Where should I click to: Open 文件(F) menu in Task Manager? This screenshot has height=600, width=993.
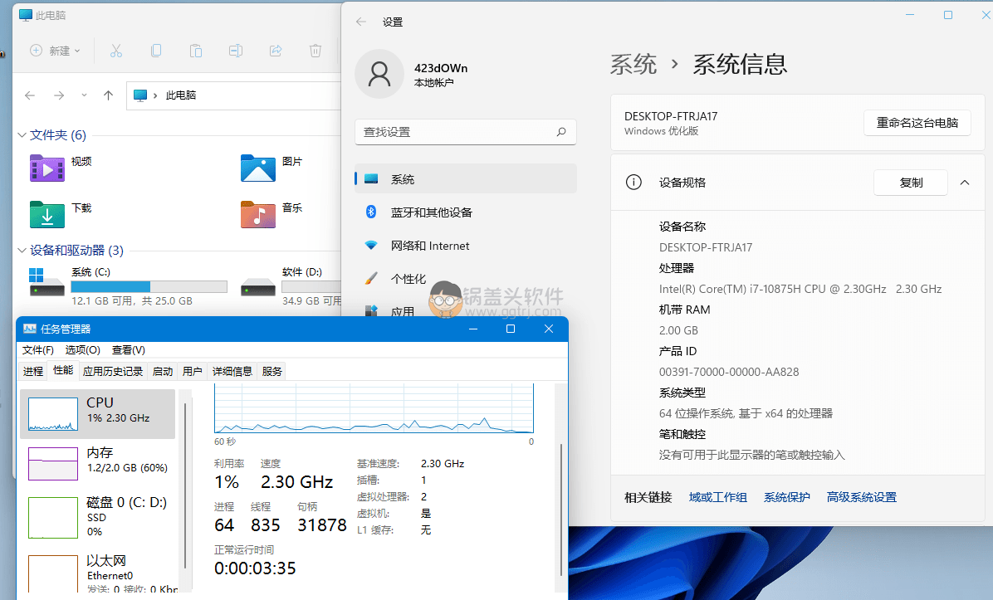(x=38, y=350)
